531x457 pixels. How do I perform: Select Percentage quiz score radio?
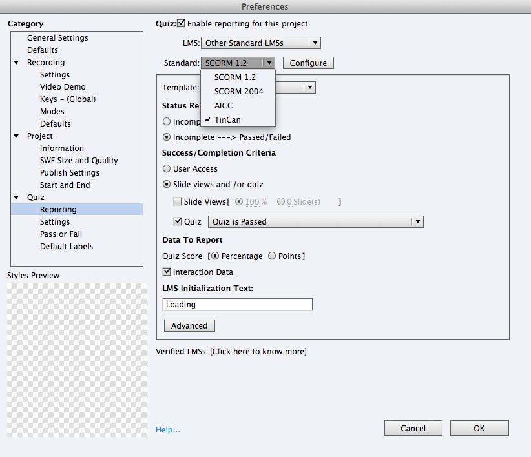click(215, 256)
